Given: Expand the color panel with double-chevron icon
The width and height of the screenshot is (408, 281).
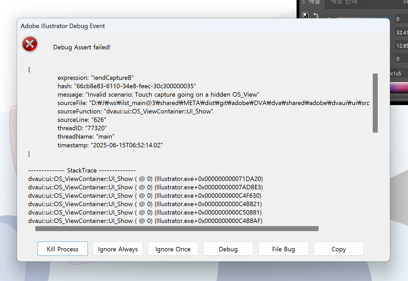Looking at the screenshot, I should tap(405, 2).
